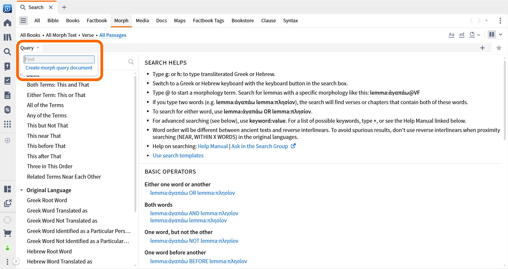
Task: Click the search helps pane scrollbar
Action: click(505, 101)
